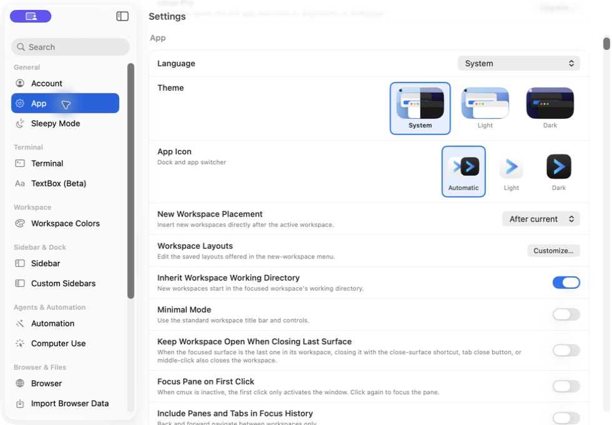The width and height of the screenshot is (612, 425).
Task: Click the Browser & Files section header
Action: [x=40, y=367]
